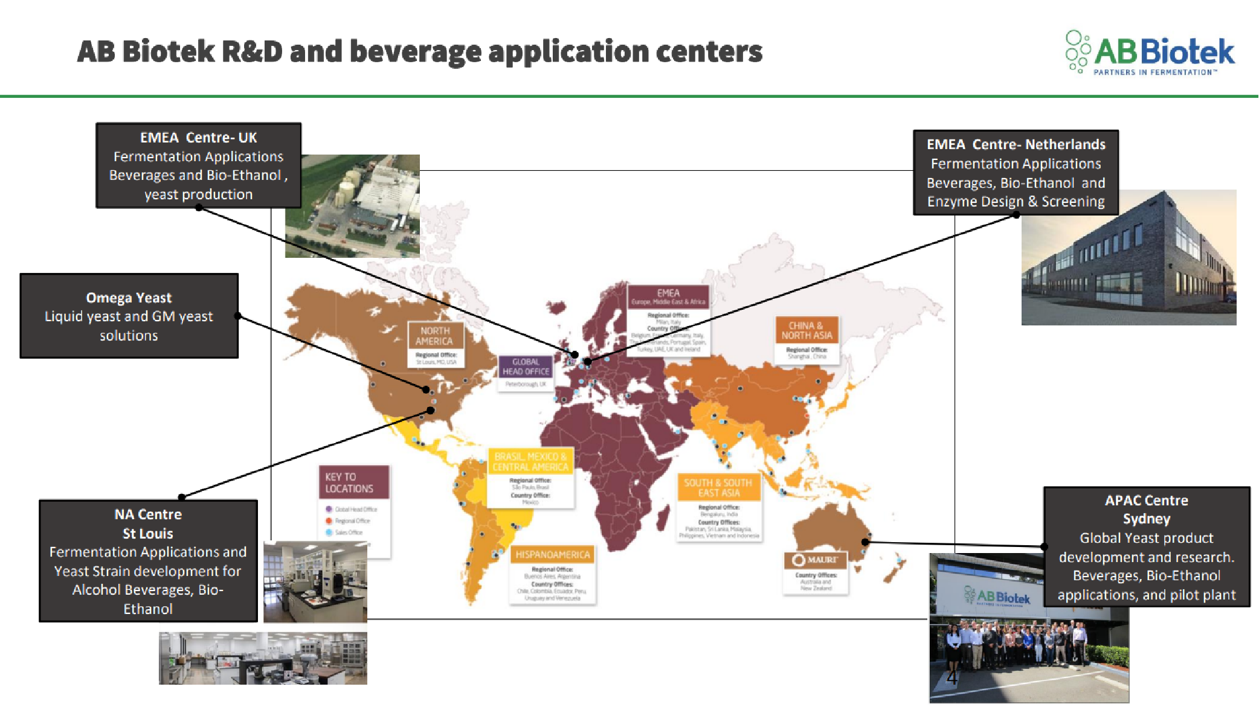Select the EMEA Centre- Netherlands callout box
Screen dimensions: 1259x707
(1016, 173)
